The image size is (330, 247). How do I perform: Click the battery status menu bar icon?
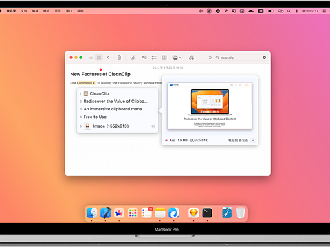coord(271,11)
